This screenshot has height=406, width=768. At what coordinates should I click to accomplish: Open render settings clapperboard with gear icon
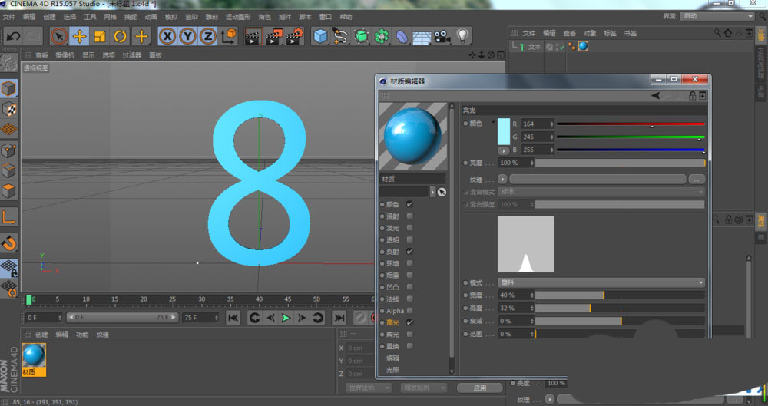click(x=294, y=36)
